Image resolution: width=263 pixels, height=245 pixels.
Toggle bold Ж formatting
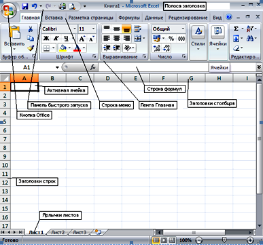pos(46,39)
